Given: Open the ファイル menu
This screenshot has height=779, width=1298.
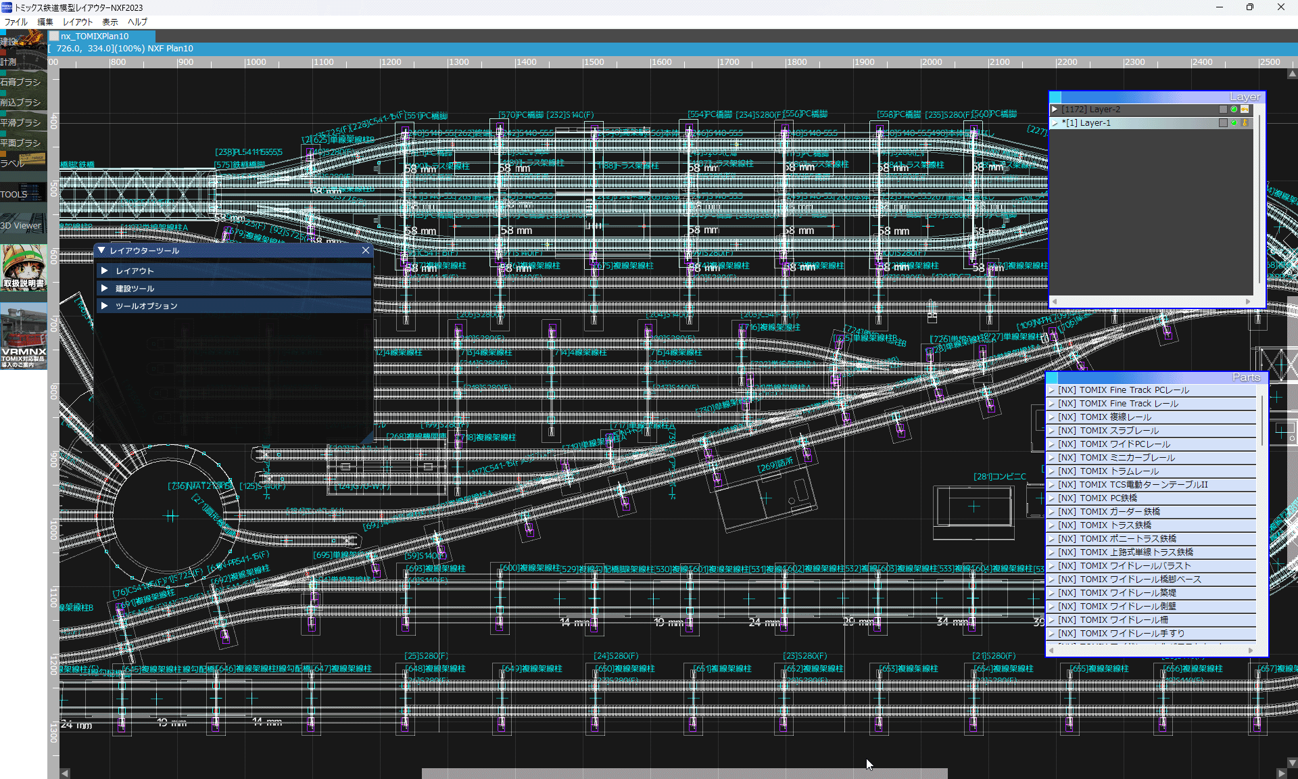Looking at the screenshot, I should (16, 22).
